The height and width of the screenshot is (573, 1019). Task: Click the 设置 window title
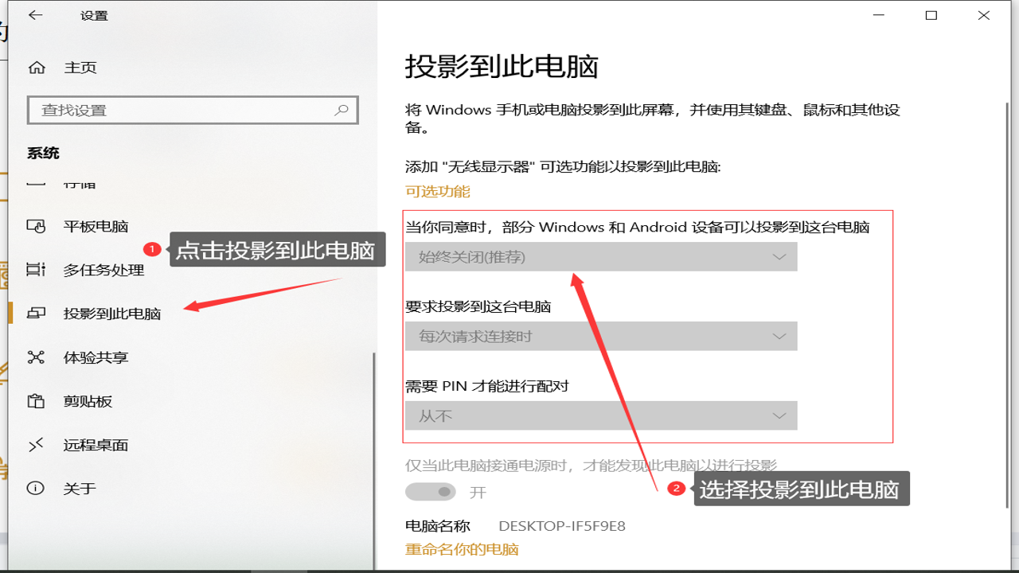point(94,16)
